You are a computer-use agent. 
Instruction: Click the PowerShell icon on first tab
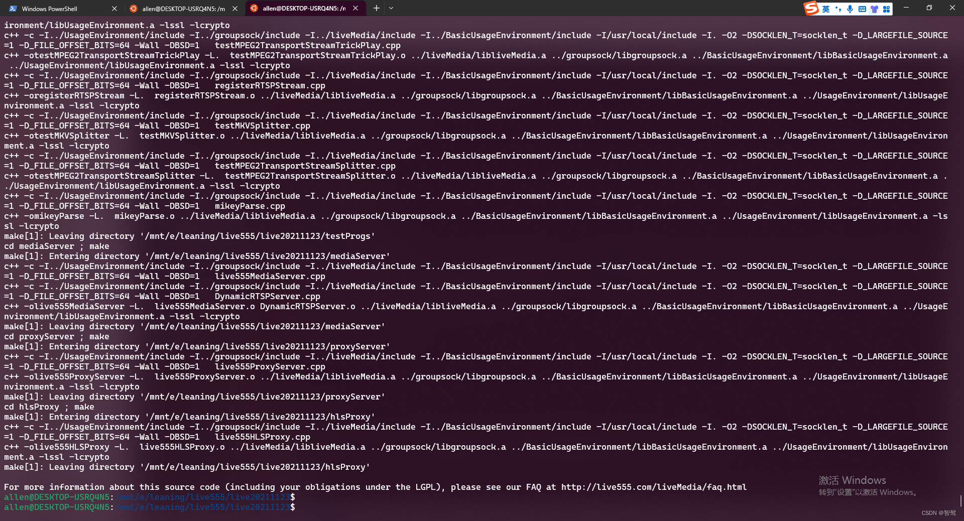13,9
